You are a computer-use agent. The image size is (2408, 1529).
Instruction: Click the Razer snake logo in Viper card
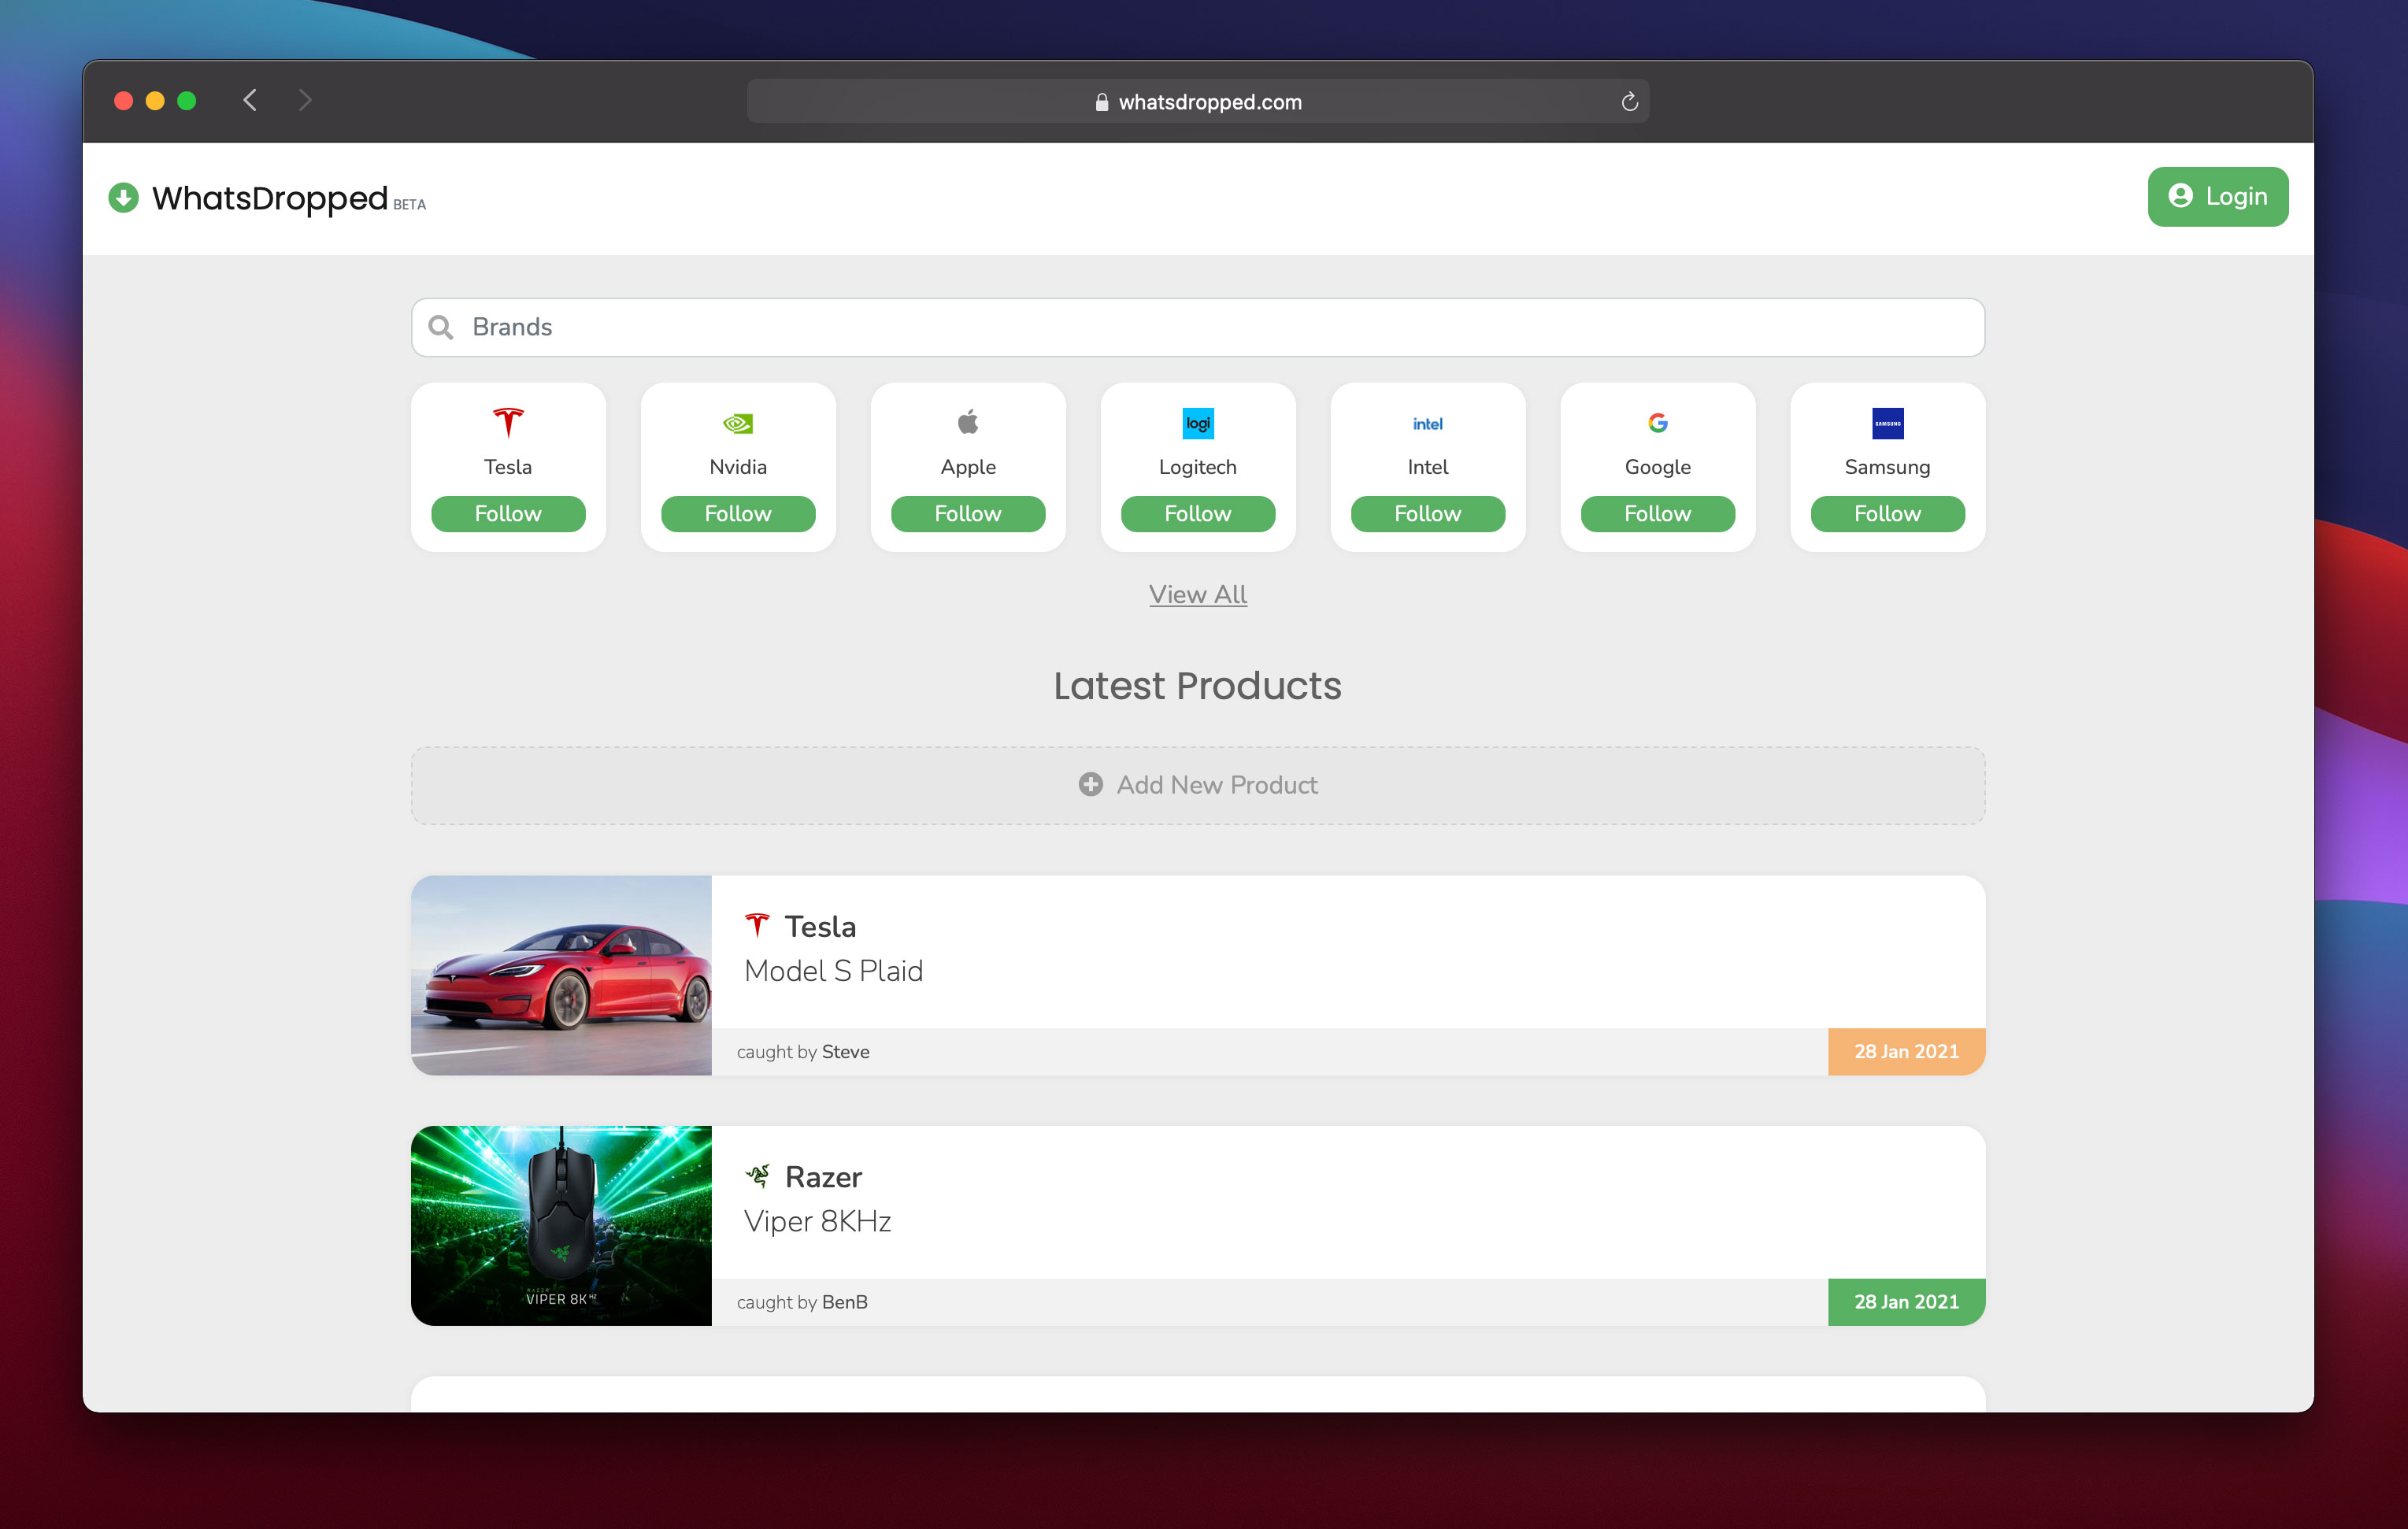click(x=757, y=1176)
